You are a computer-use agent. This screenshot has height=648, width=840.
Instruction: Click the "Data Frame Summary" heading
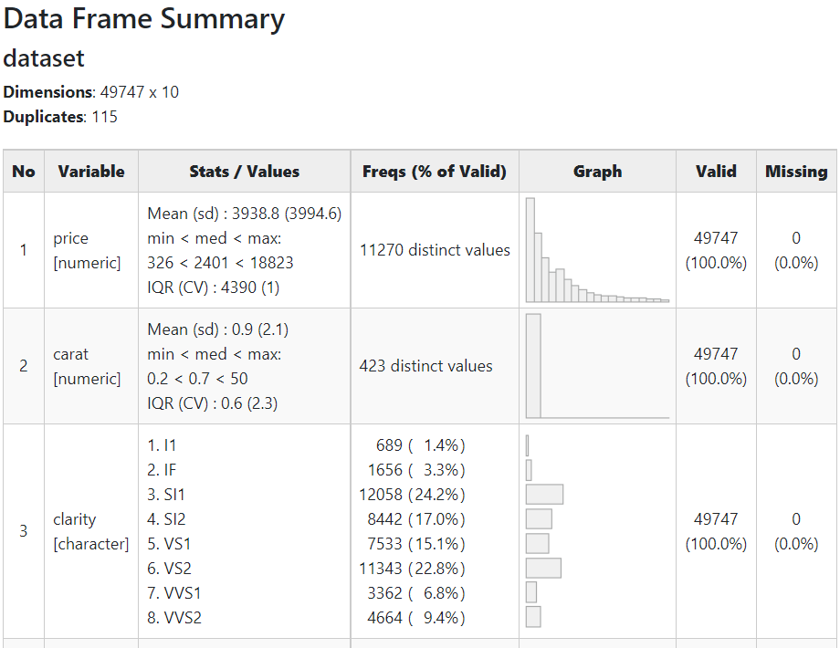click(144, 19)
